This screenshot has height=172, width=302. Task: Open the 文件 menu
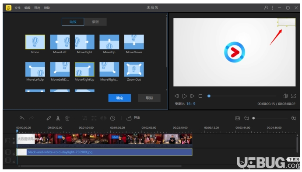(18, 8)
